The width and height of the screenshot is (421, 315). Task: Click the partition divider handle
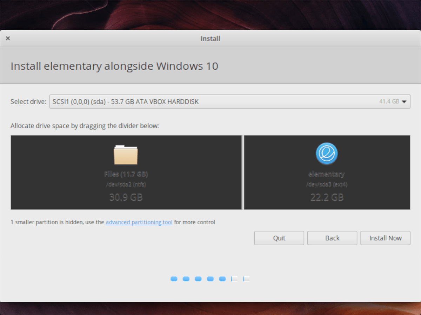click(x=243, y=173)
